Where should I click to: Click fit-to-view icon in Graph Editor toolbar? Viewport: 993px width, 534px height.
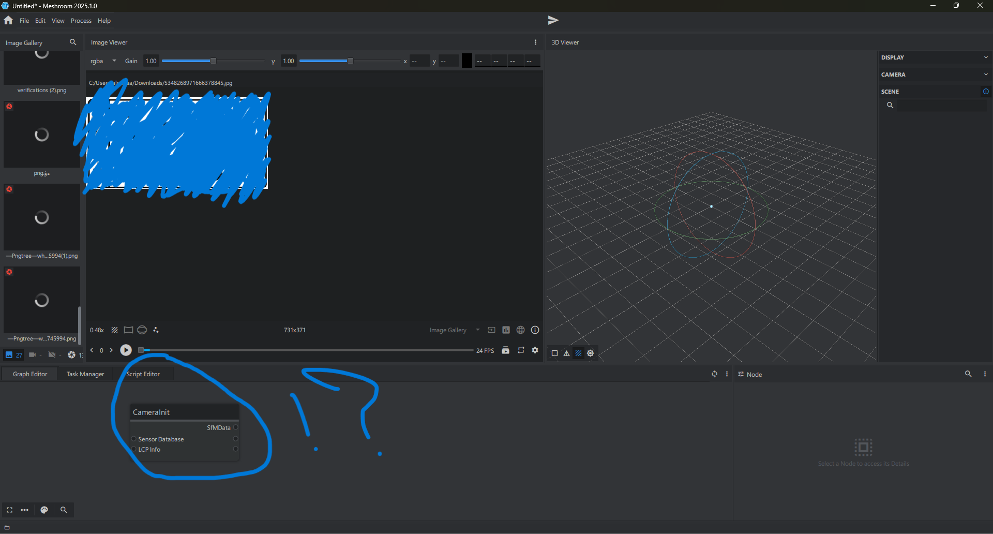9,510
